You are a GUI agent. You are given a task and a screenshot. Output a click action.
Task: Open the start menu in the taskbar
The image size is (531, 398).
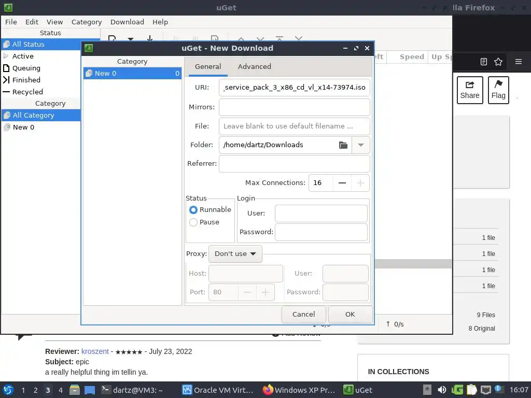coord(8,390)
